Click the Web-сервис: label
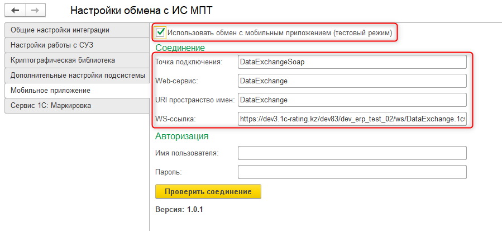 point(176,81)
